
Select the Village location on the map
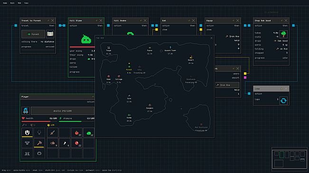(x=119, y=78)
